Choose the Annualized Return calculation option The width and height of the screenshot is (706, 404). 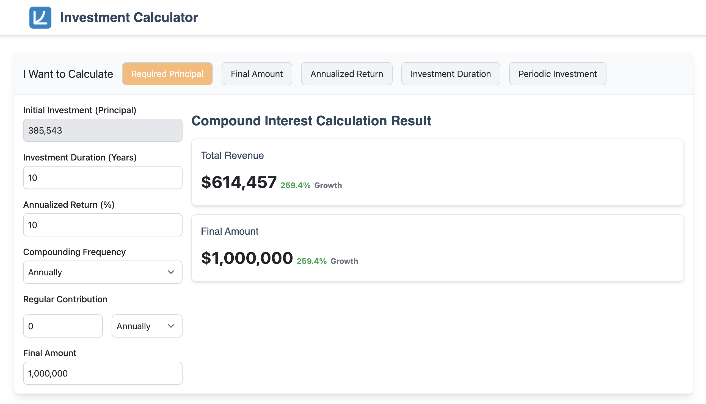346,74
